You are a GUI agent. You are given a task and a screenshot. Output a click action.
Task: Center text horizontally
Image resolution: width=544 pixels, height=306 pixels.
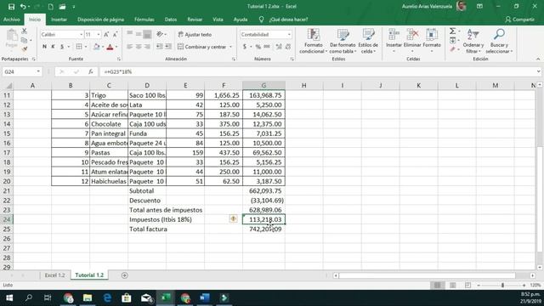(139, 47)
